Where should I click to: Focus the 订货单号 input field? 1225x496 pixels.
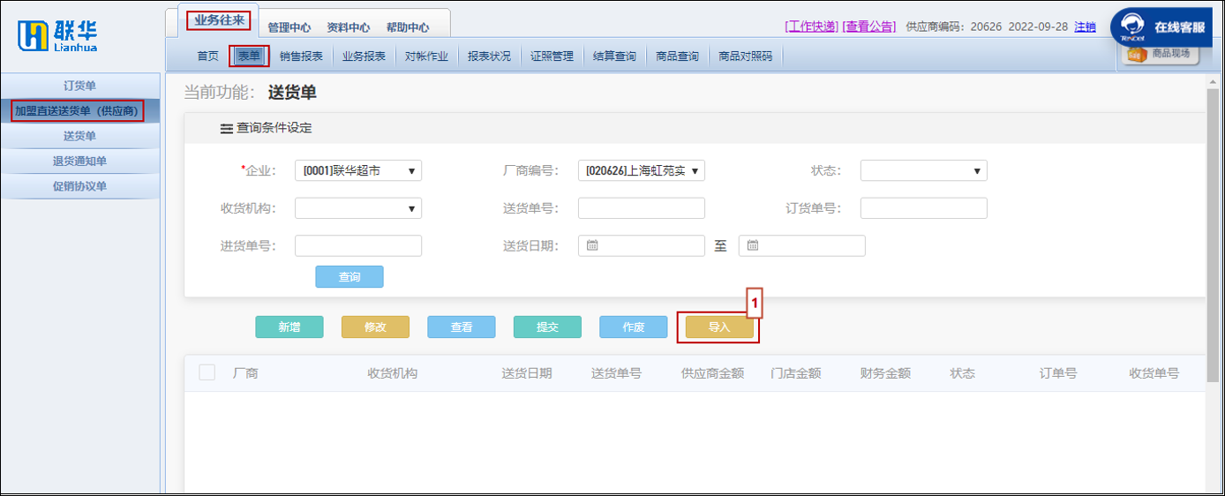coord(924,208)
